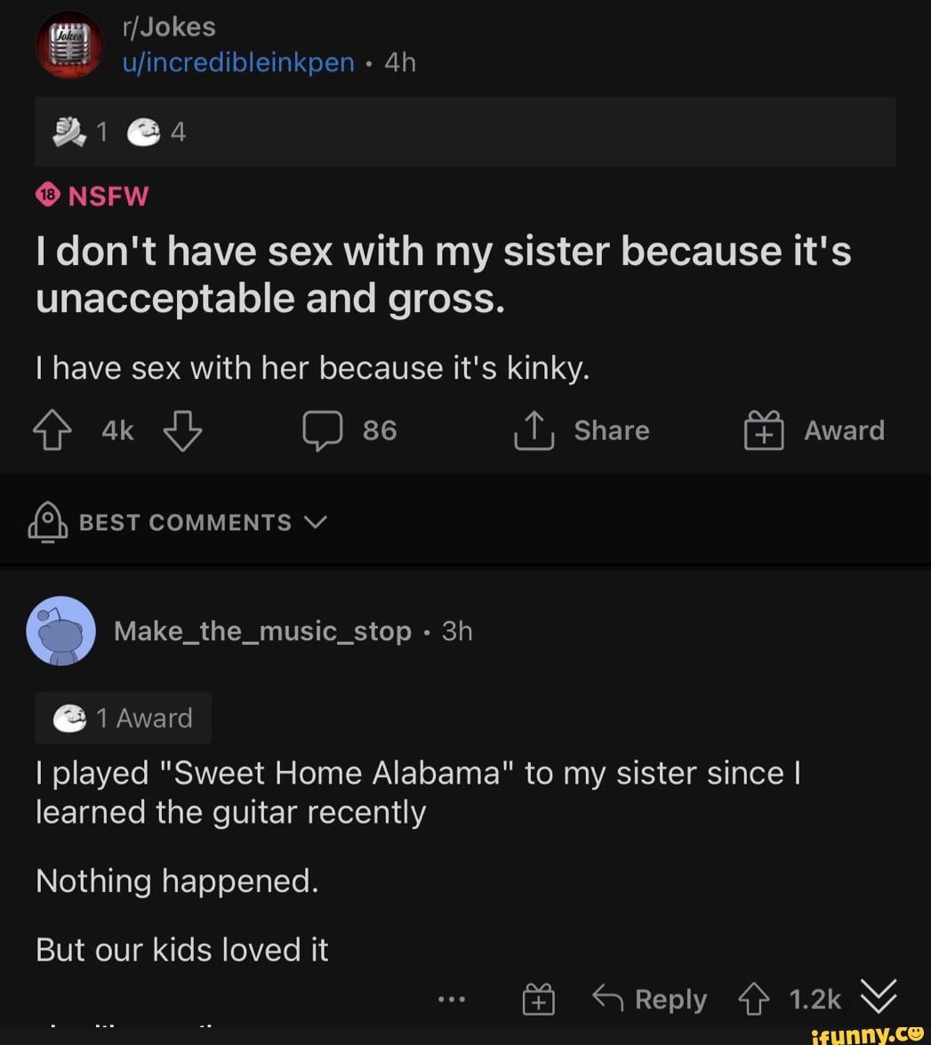Tap the Share icon under the post
This screenshot has height=1045, width=931.
click(535, 431)
